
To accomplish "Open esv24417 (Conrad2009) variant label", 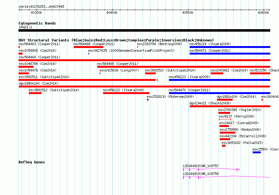I will click(x=239, y=123).
